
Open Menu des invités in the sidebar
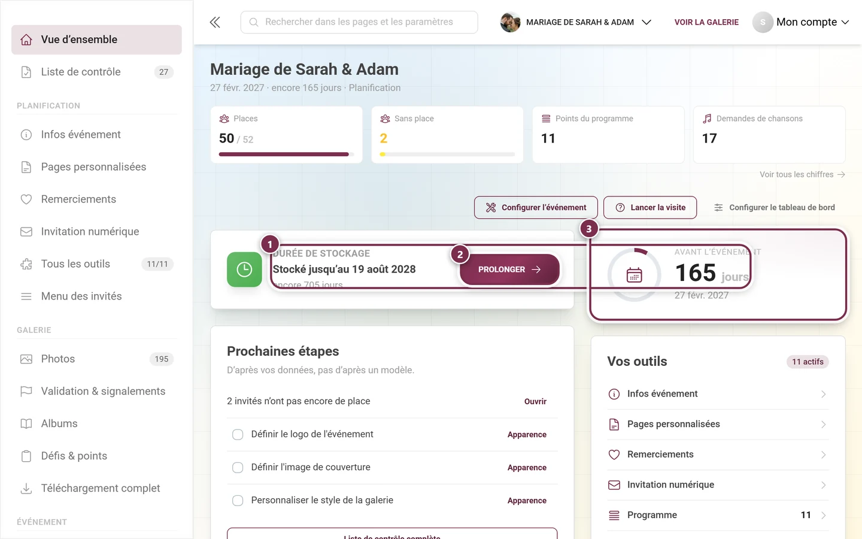tap(96, 296)
